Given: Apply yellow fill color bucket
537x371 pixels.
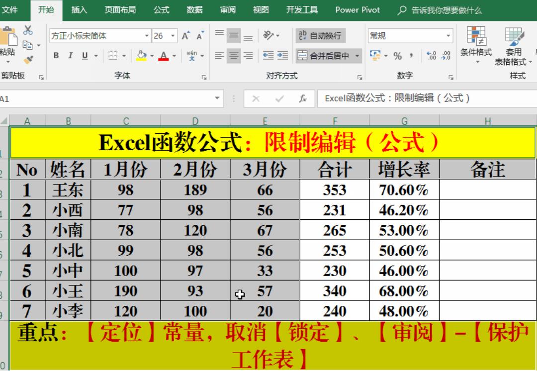Looking at the screenshot, I should click(141, 56).
